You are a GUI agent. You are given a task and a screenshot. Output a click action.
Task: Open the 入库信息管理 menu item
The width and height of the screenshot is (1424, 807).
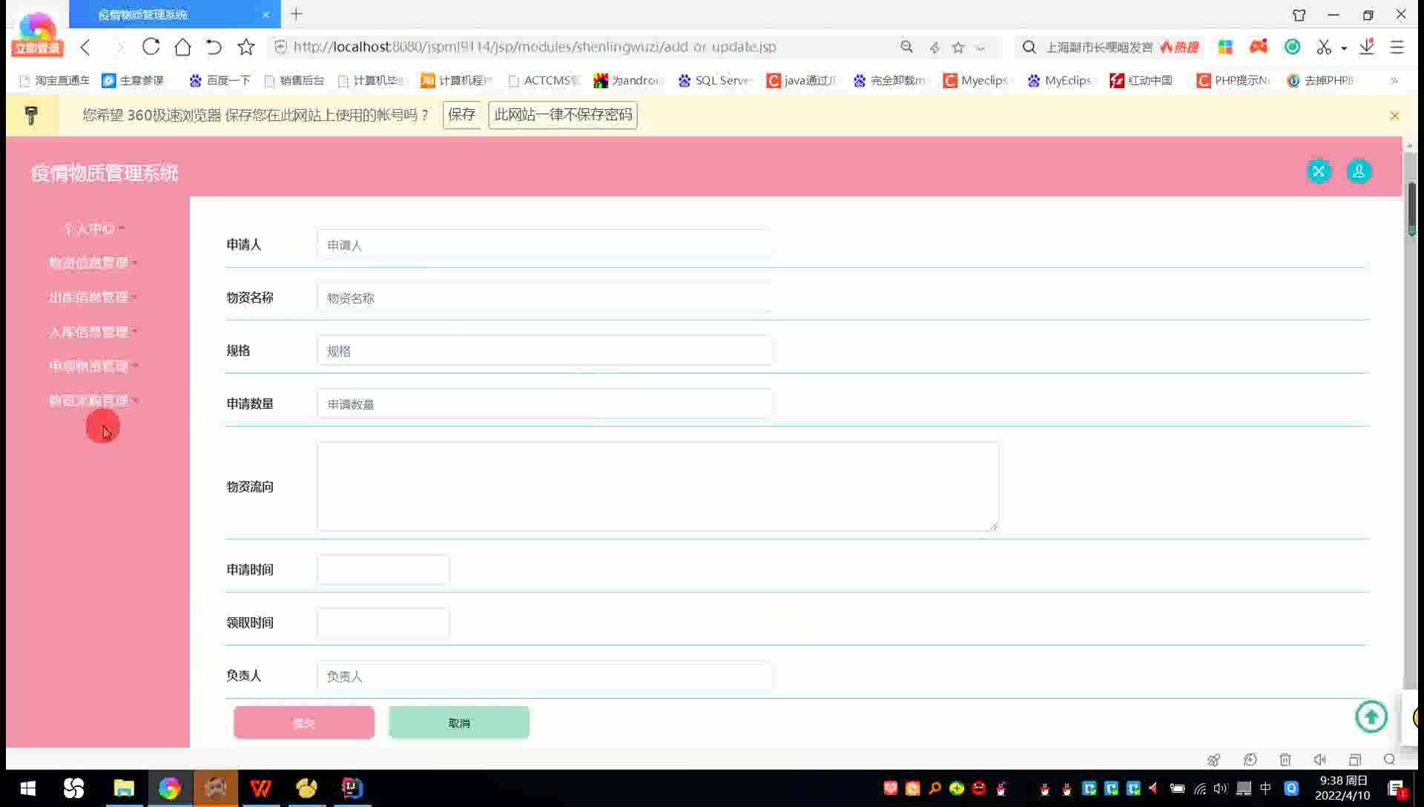(x=90, y=332)
